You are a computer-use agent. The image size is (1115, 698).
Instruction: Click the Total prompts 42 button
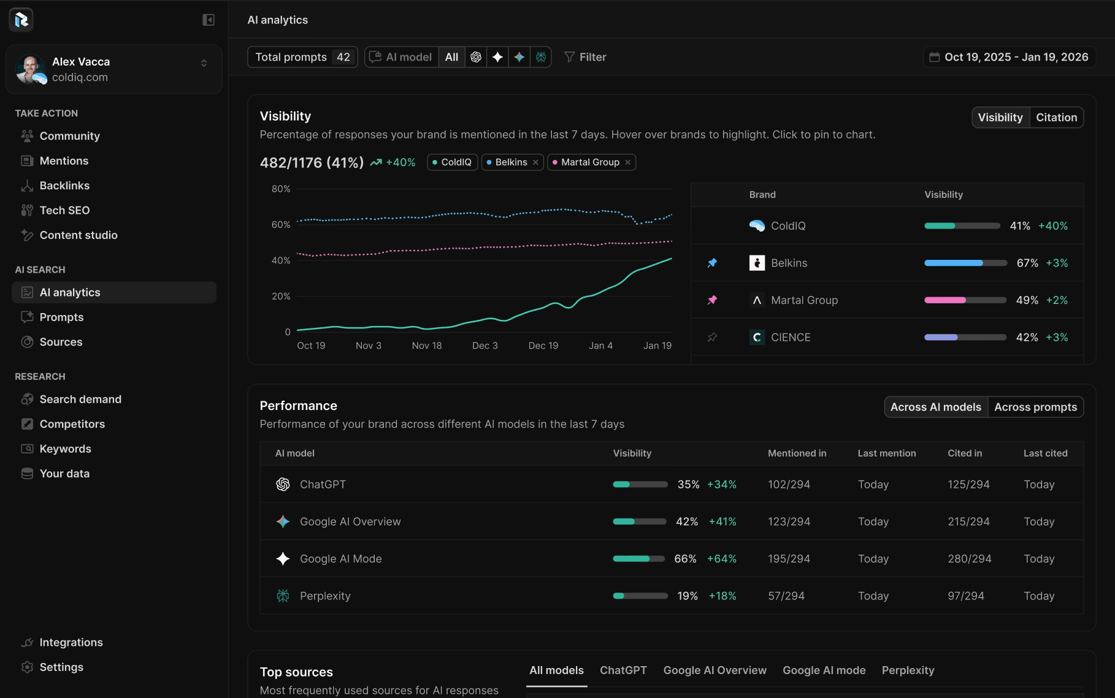tap(302, 57)
